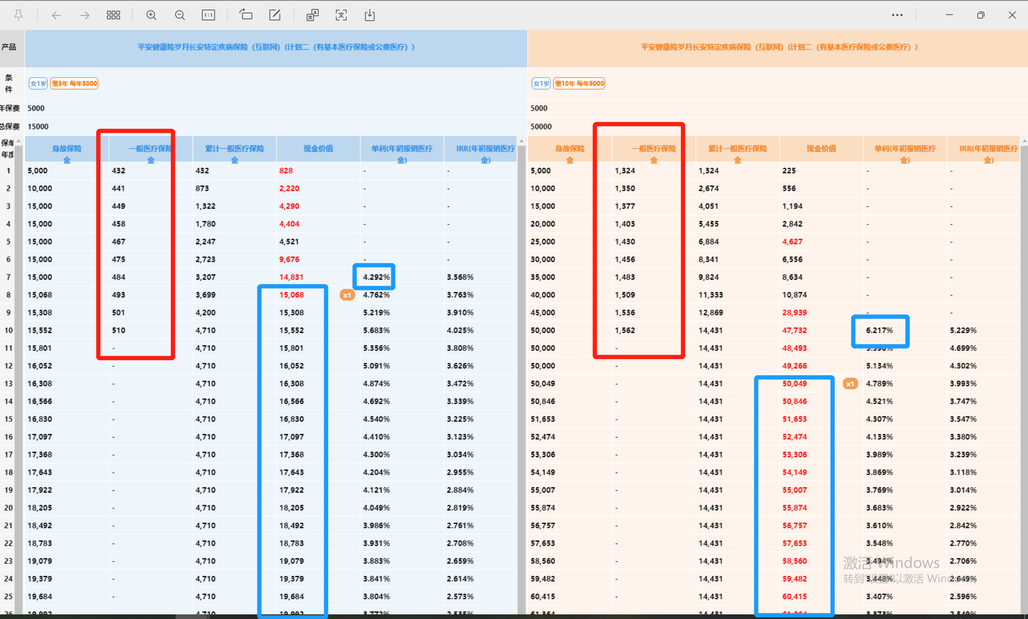Screen dimensions: 1028x619
Task: Open the blue product title link
Action: [x=276, y=47]
